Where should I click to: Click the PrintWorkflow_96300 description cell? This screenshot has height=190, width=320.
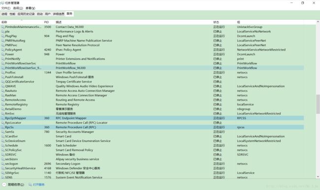[x=70, y=68]
